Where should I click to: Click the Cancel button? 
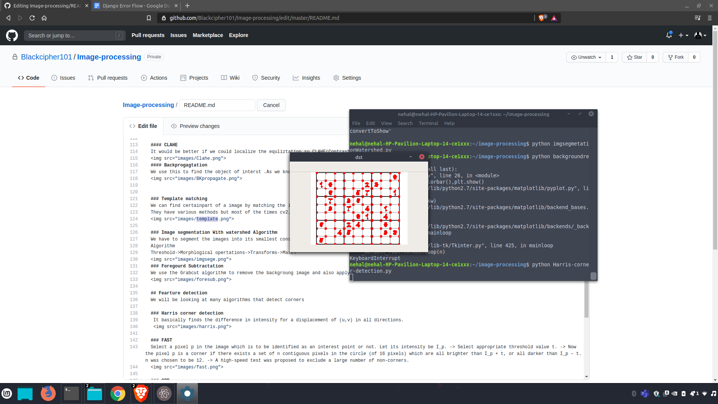point(271,105)
